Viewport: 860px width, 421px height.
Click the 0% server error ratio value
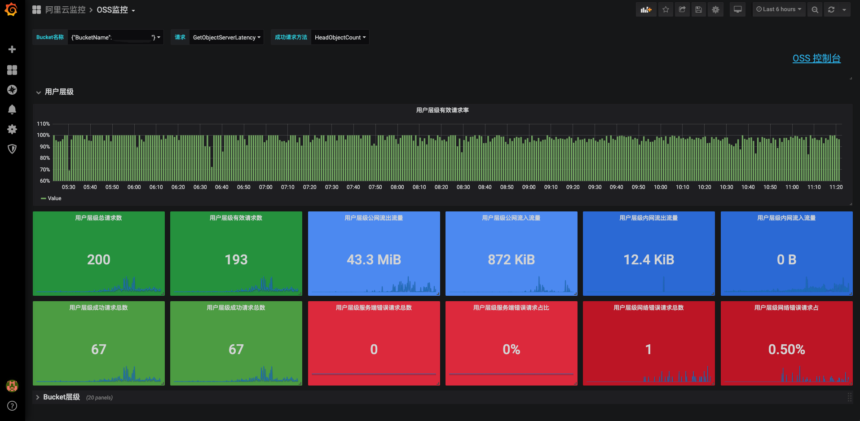(x=512, y=349)
